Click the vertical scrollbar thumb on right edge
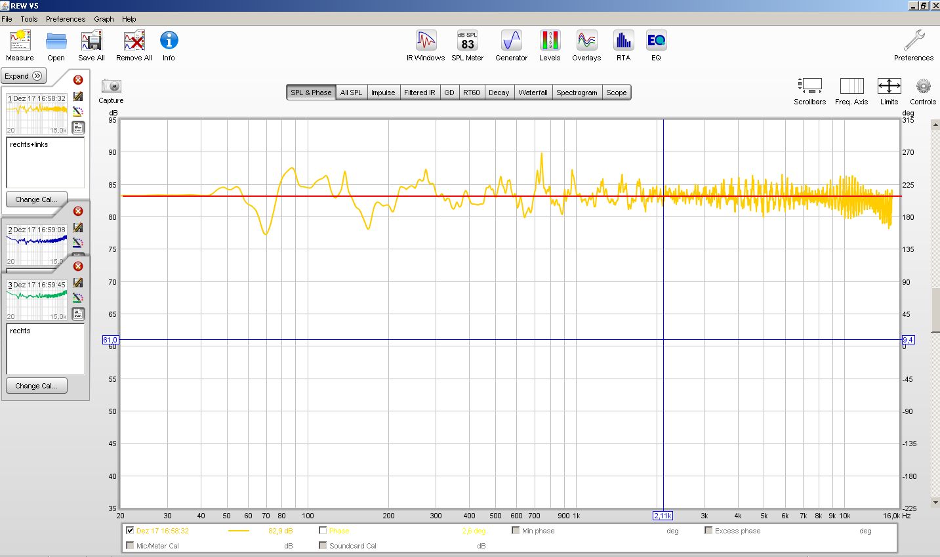 (935, 310)
